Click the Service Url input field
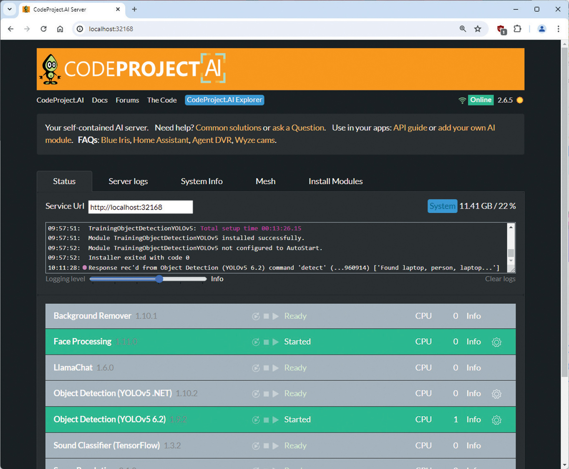Image resolution: width=569 pixels, height=469 pixels. pos(140,207)
